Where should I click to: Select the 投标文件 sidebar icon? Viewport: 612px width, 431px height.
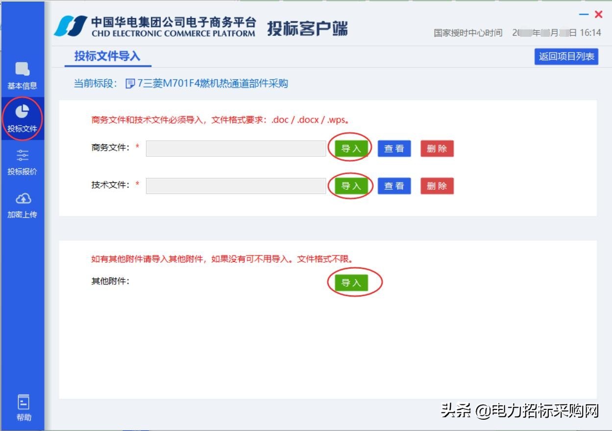click(23, 117)
